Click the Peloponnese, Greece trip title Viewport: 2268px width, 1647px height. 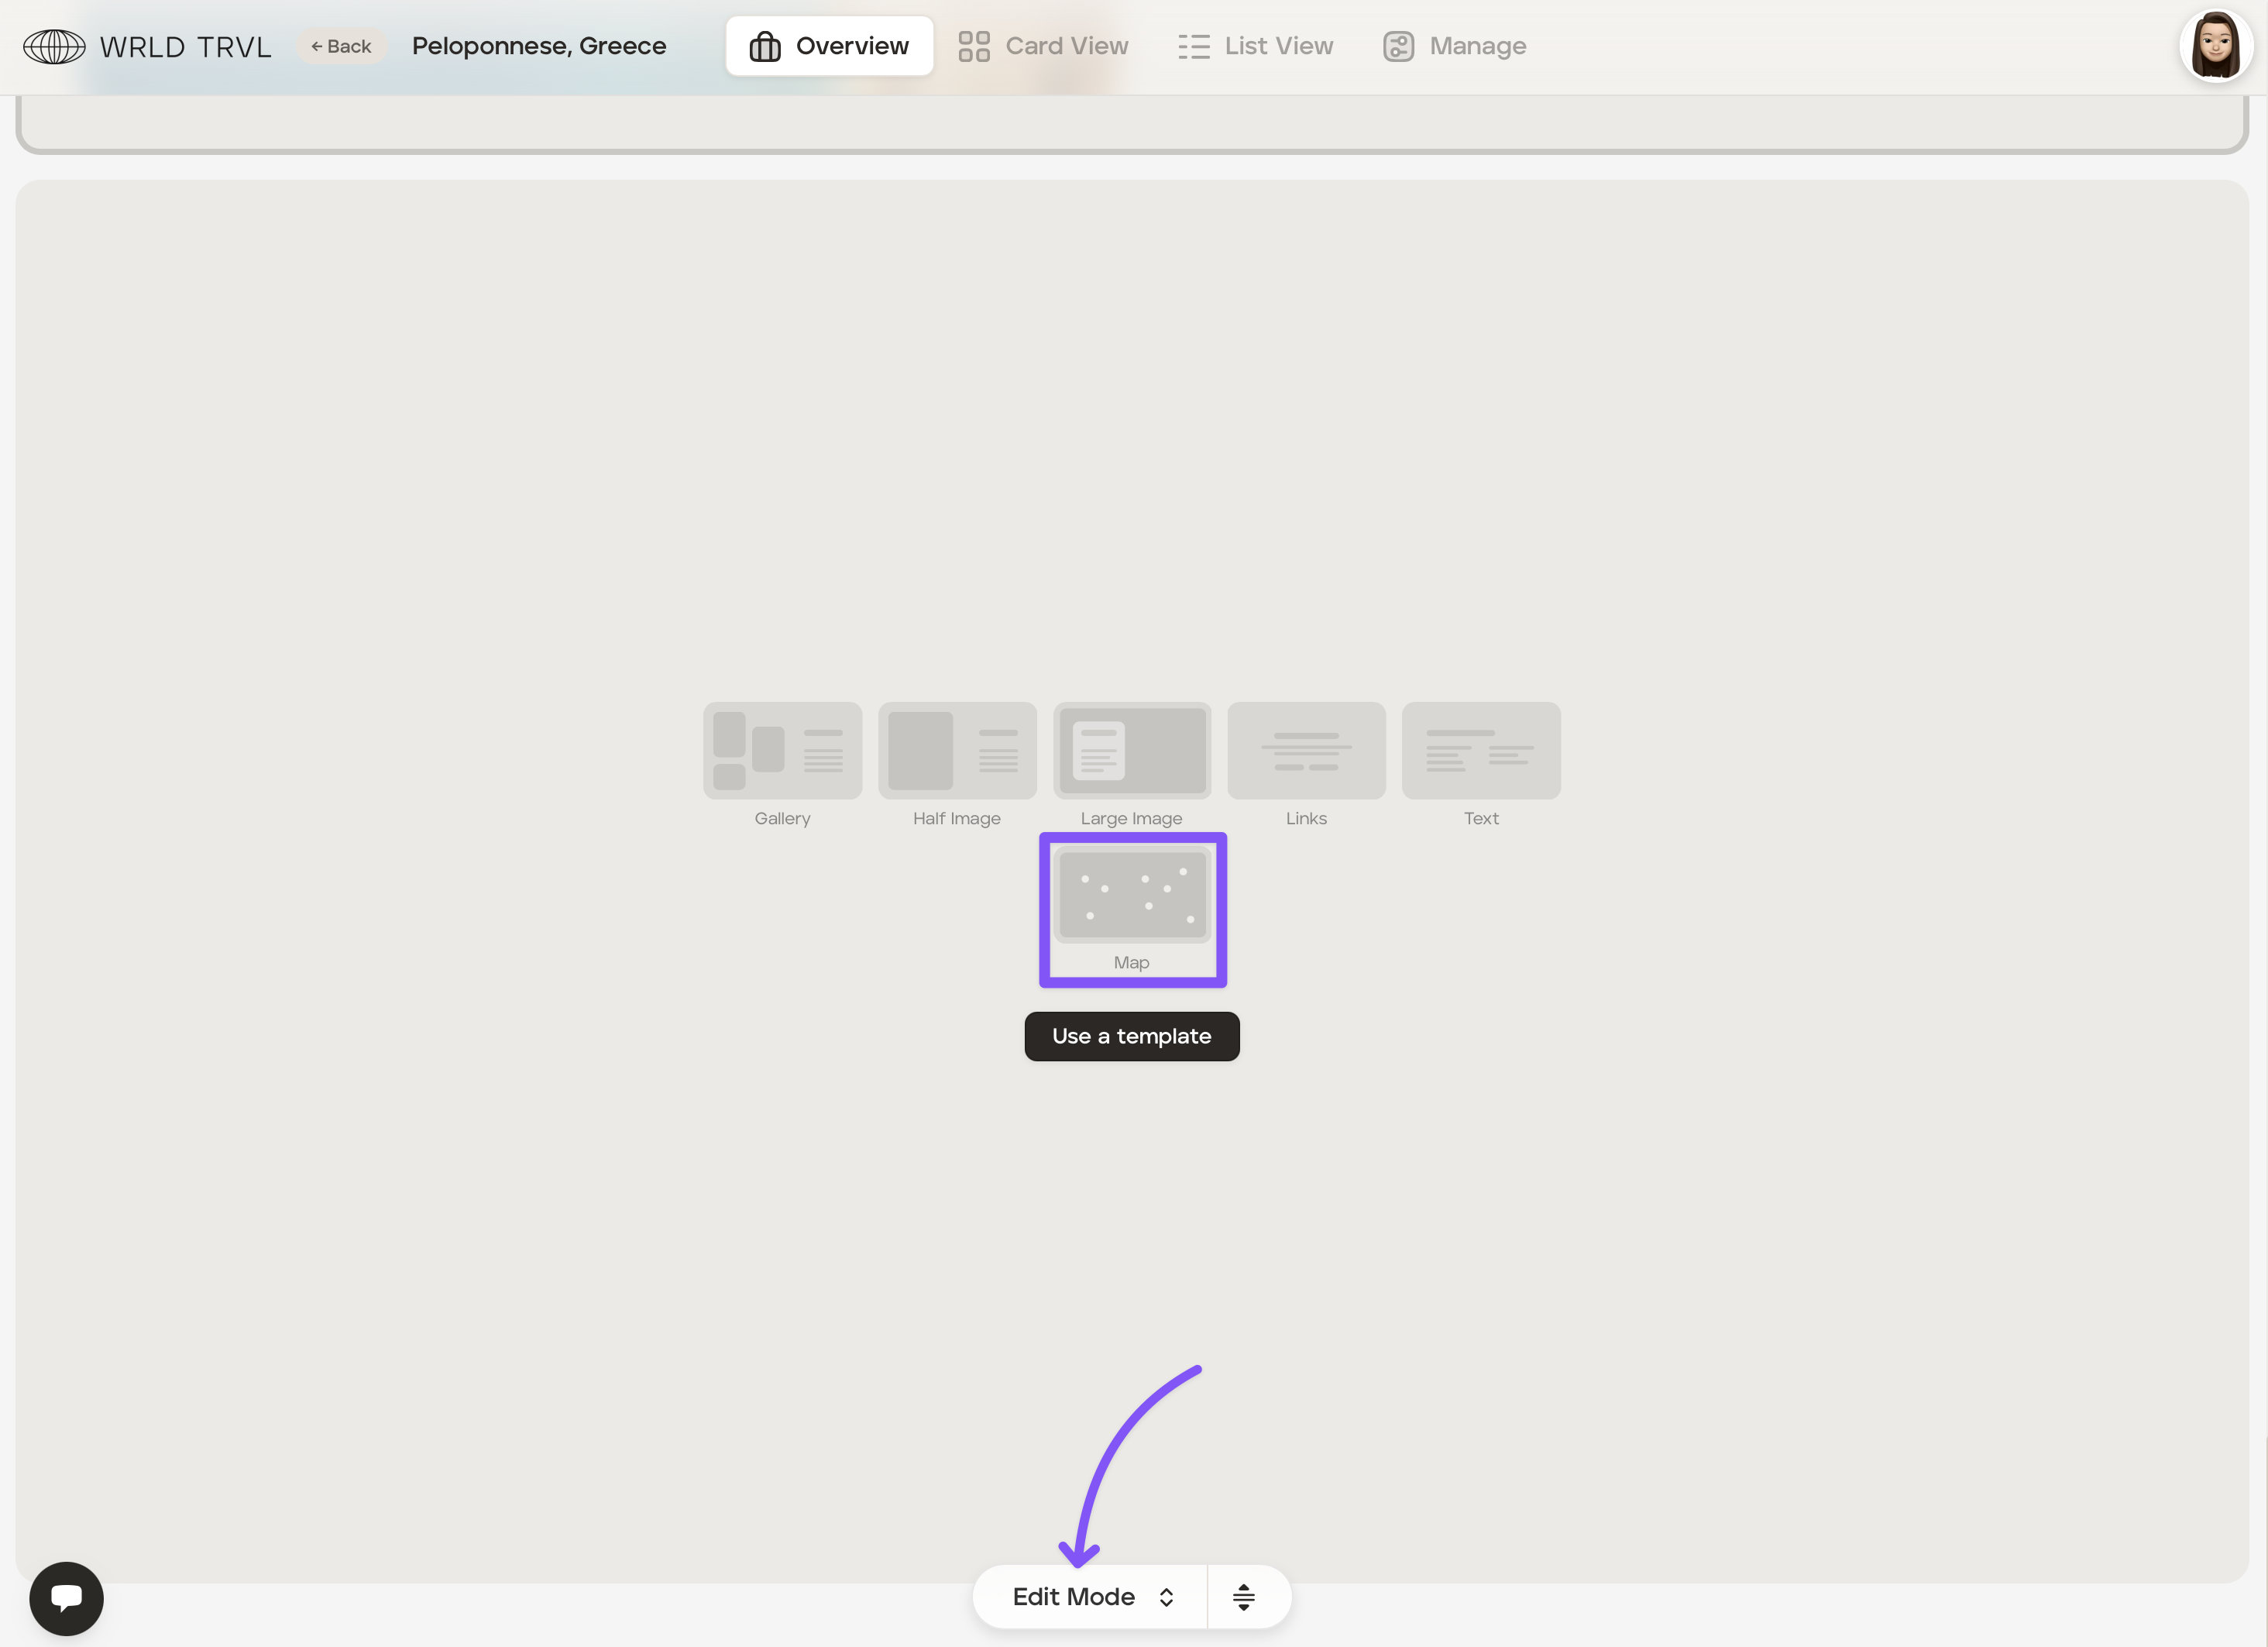(x=539, y=46)
